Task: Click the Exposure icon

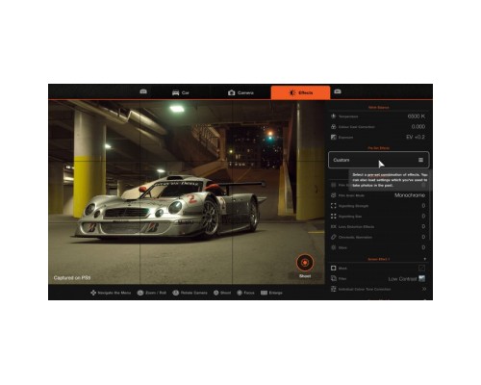Action: 334,138
